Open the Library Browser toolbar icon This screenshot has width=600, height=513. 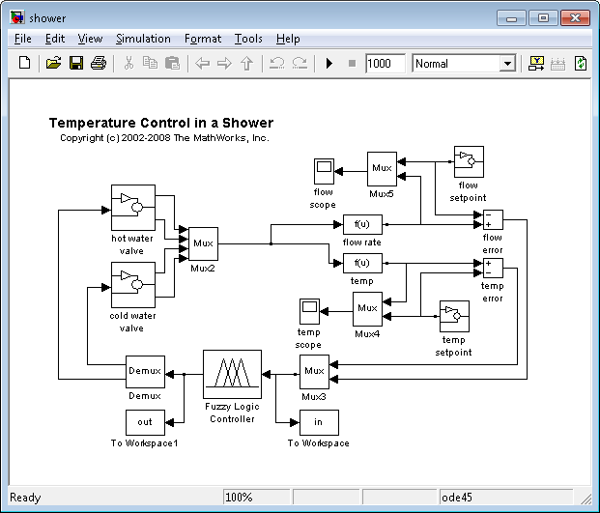tap(536, 63)
